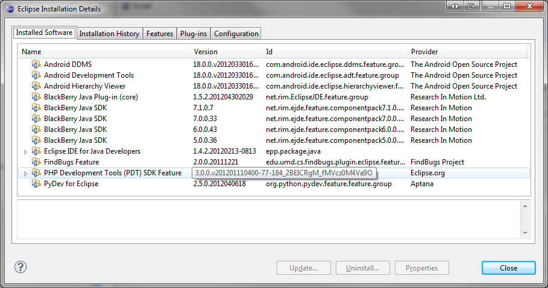Screen dimensions: 548x288
Task: Select the FindBugs Feature name
Action: point(71,161)
